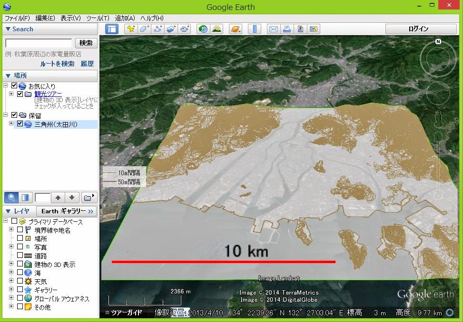Click the search text input field
Viewport: 463px width, 322px height.
tap(39, 43)
